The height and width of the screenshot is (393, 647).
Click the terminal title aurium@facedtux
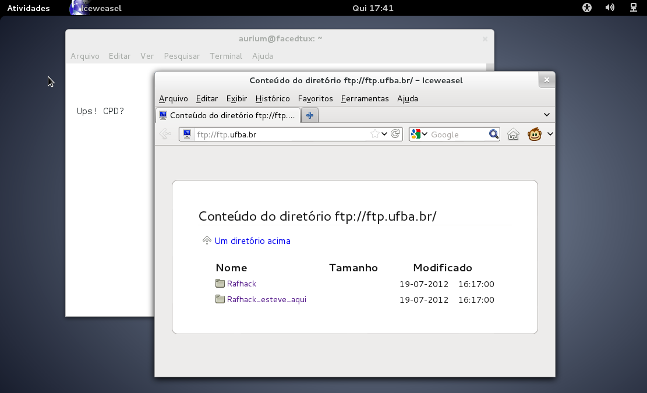[280, 39]
